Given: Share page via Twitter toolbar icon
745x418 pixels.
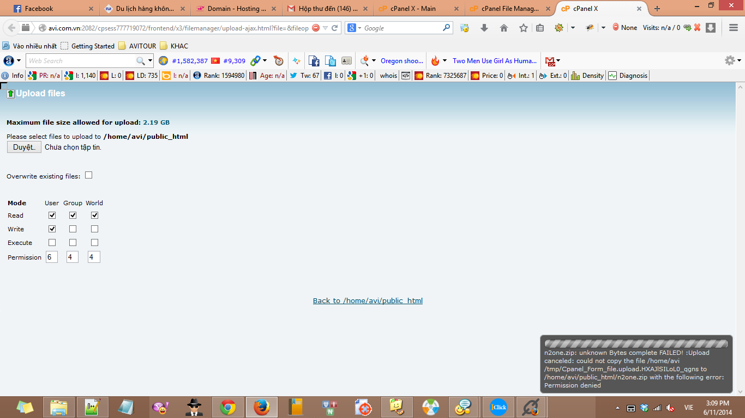Looking at the screenshot, I should coord(331,61).
